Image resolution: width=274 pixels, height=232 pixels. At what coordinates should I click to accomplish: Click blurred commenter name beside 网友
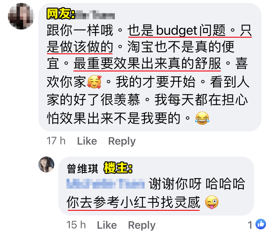95,14
